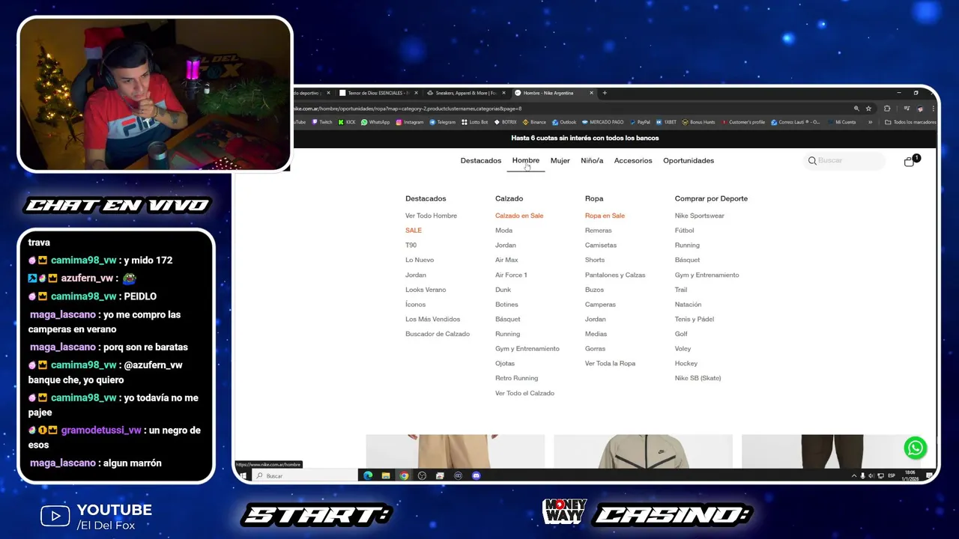Show hidden system tray icons

[x=854, y=475]
